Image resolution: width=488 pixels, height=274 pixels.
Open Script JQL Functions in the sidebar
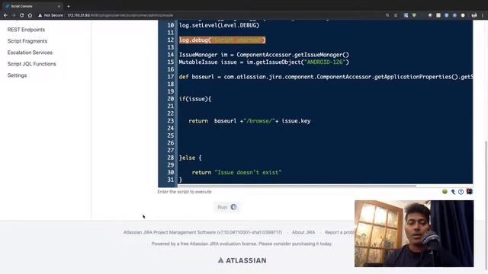32,64
